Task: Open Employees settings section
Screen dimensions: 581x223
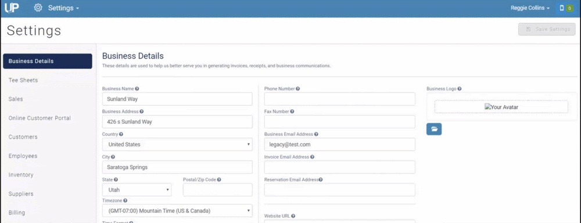Action: click(23, 156)
